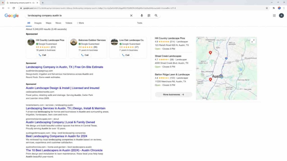
Task: Open Best Landscaping Companies in Austin for 2024
Action: point(56,136)
